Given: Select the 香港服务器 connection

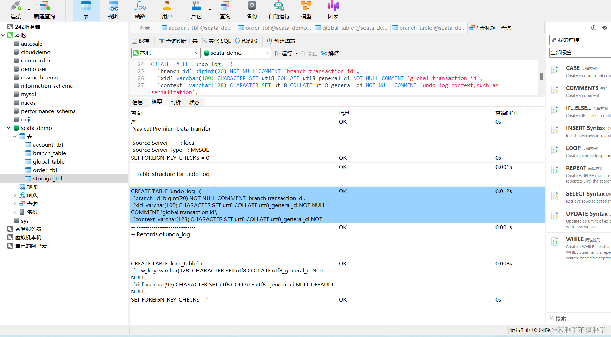Looking at the screenshot, I should [28, 229].
